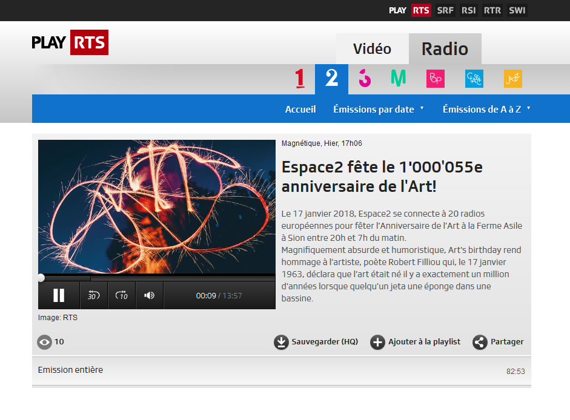Open the Pop radio channel icon
This screenshot has width=570, height=420.
pos(436,79)
